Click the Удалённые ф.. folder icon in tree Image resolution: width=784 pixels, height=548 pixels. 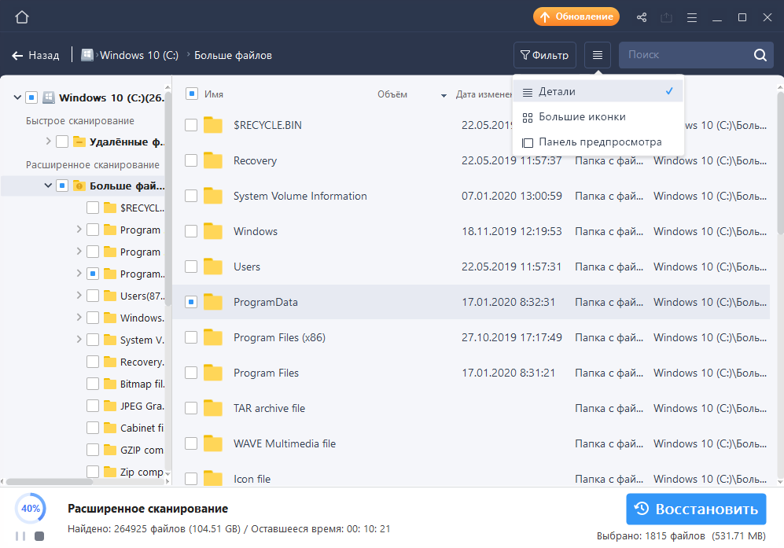click(x=79, y=142)
